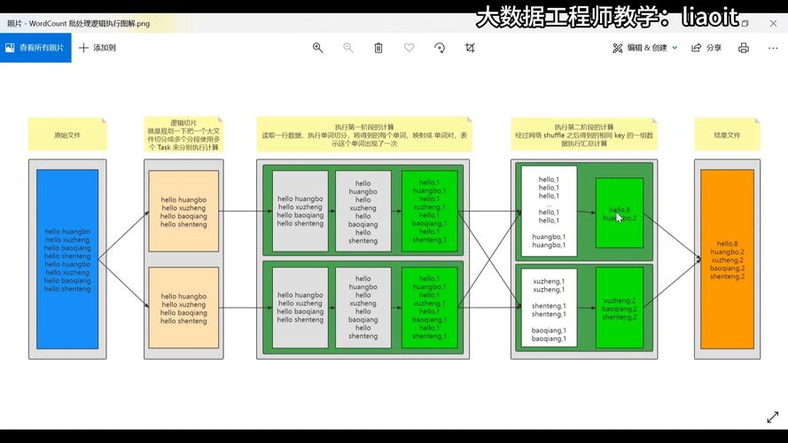Click the 结果文件 yellow note label
The image size is (788, 443).
pos(727,135)
